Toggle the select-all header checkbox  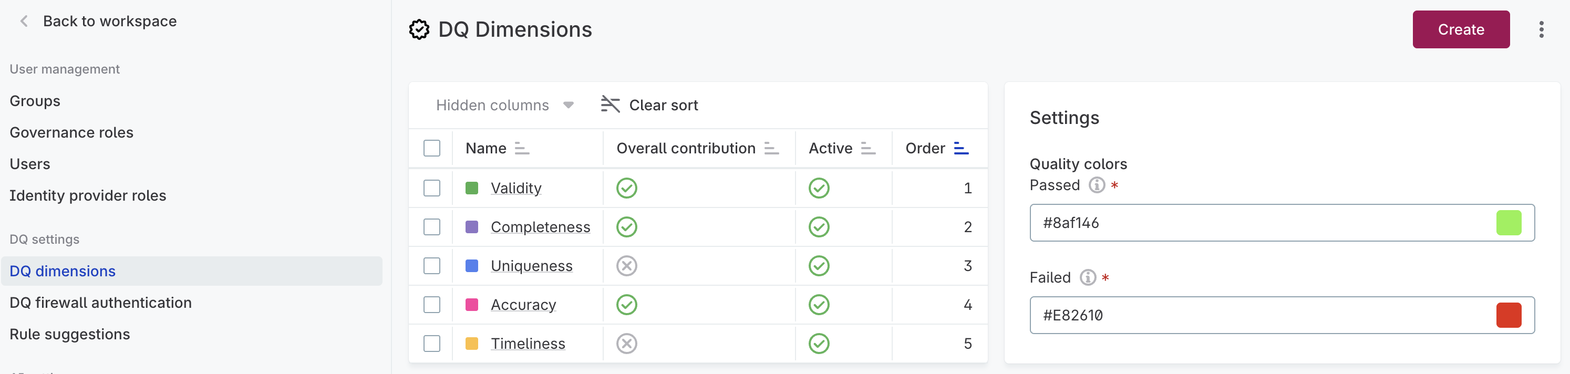click(x=431, y=148)
